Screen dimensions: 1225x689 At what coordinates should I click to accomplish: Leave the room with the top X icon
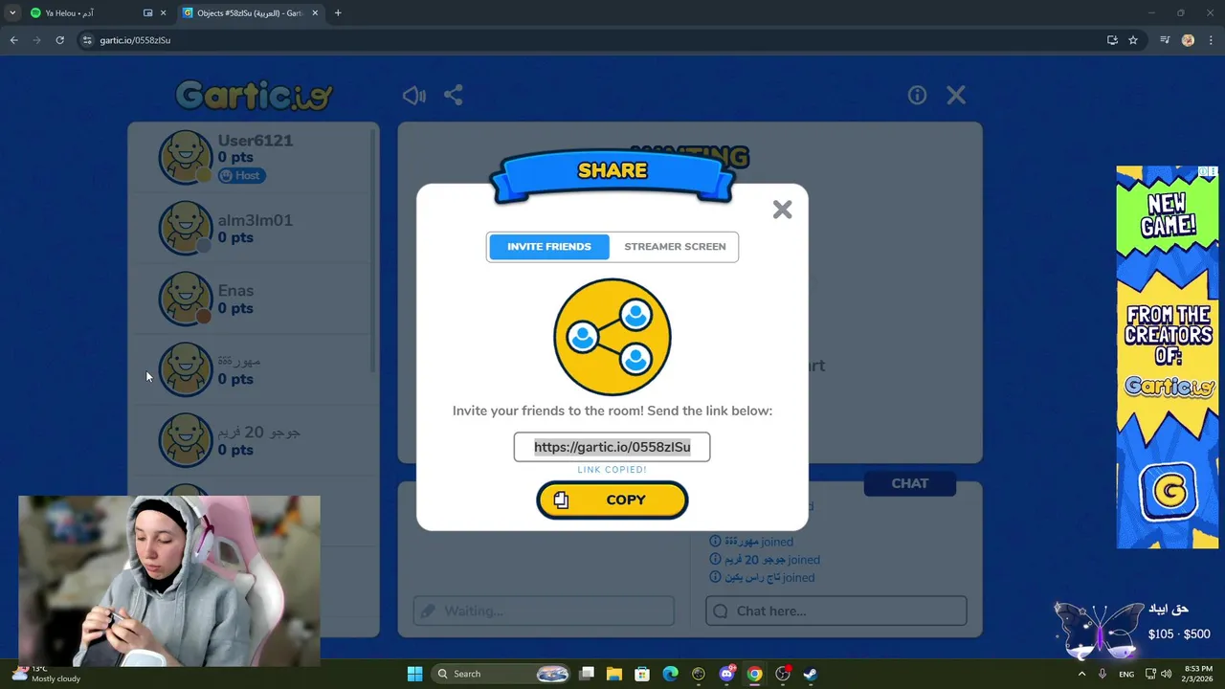pos(956,95)
